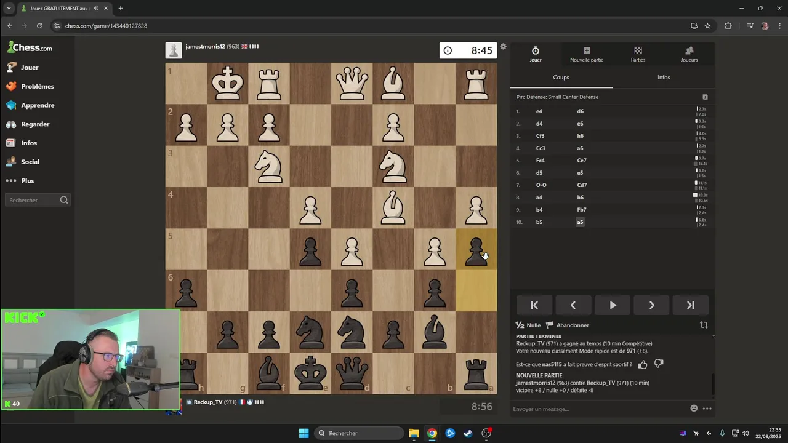Open Reckup_TV player profile name
Screen dimensions: 788x443
point(207,402)
